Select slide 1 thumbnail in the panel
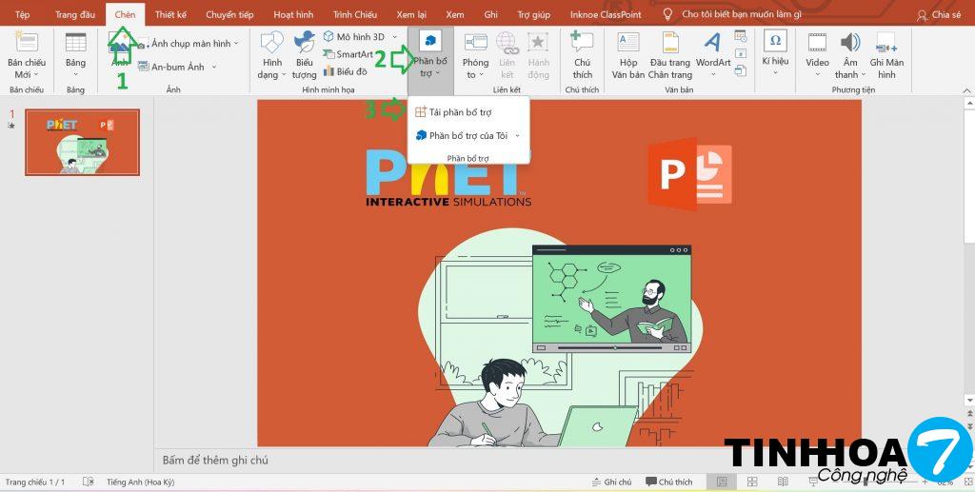975x492 pixels. 82,142
